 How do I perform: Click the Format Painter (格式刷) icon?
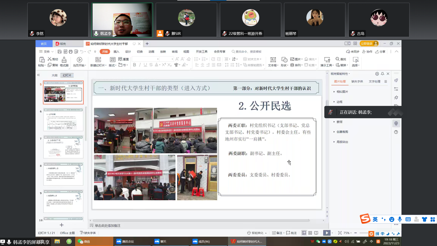tap(64, 60)
